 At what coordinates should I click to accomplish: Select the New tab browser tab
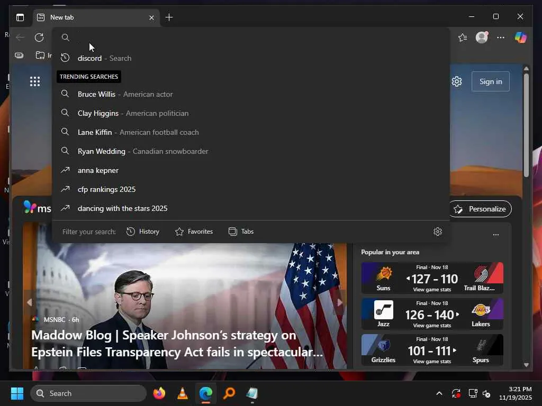tap(96, 17)
